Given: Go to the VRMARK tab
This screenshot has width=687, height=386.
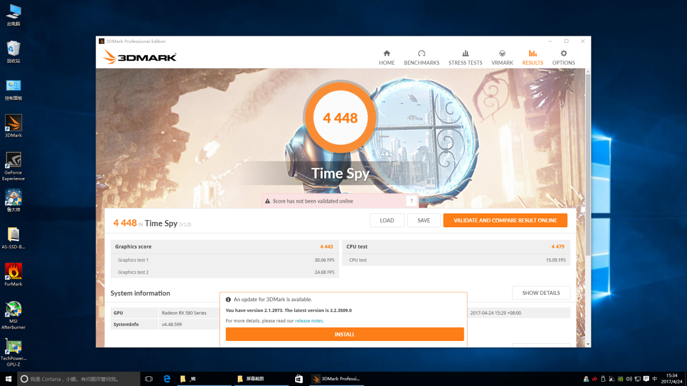Looking at the screenshot, I should coord(502,57).
